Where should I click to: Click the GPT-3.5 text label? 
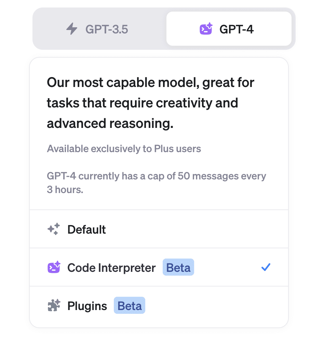[107, 29]
